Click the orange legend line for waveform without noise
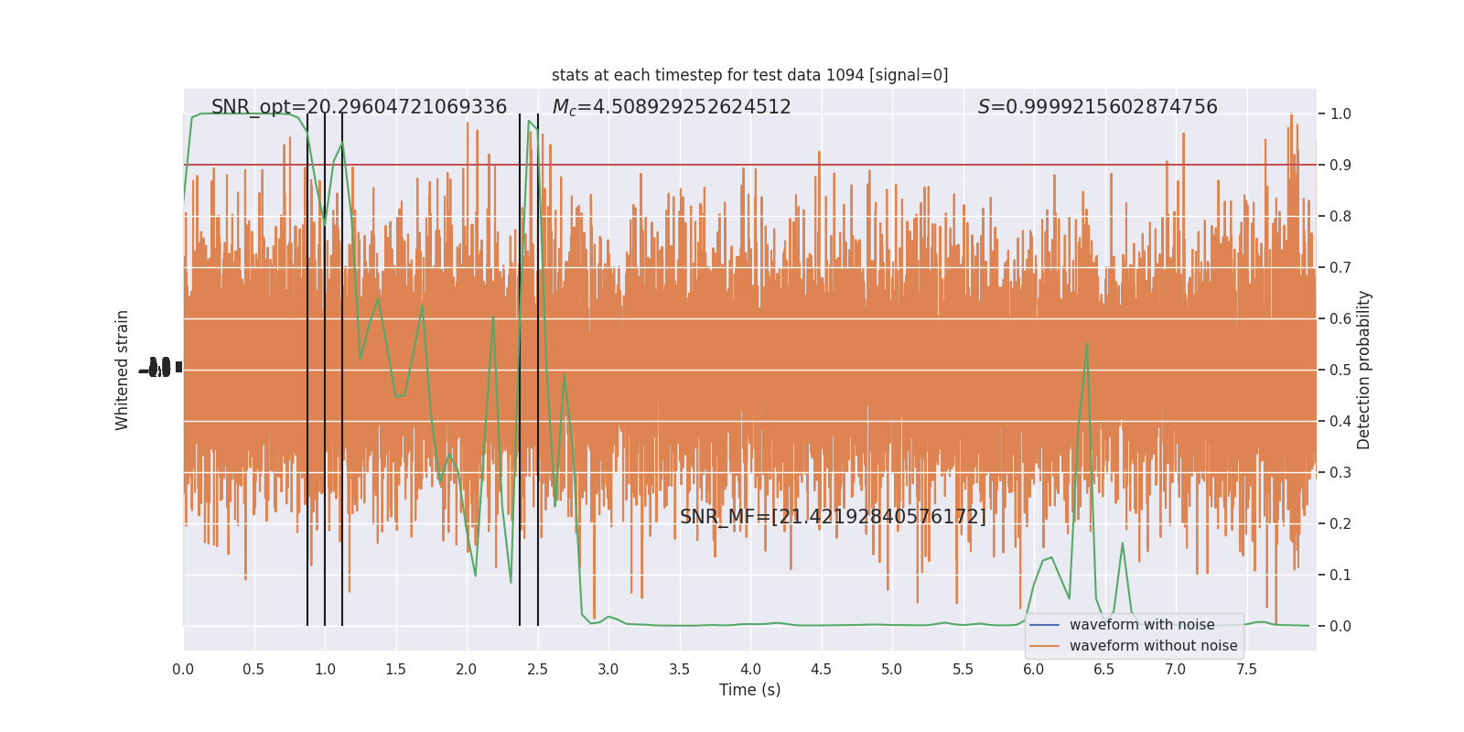The width and height of the screenshot is (1464, 732). tap(1045, 646)
